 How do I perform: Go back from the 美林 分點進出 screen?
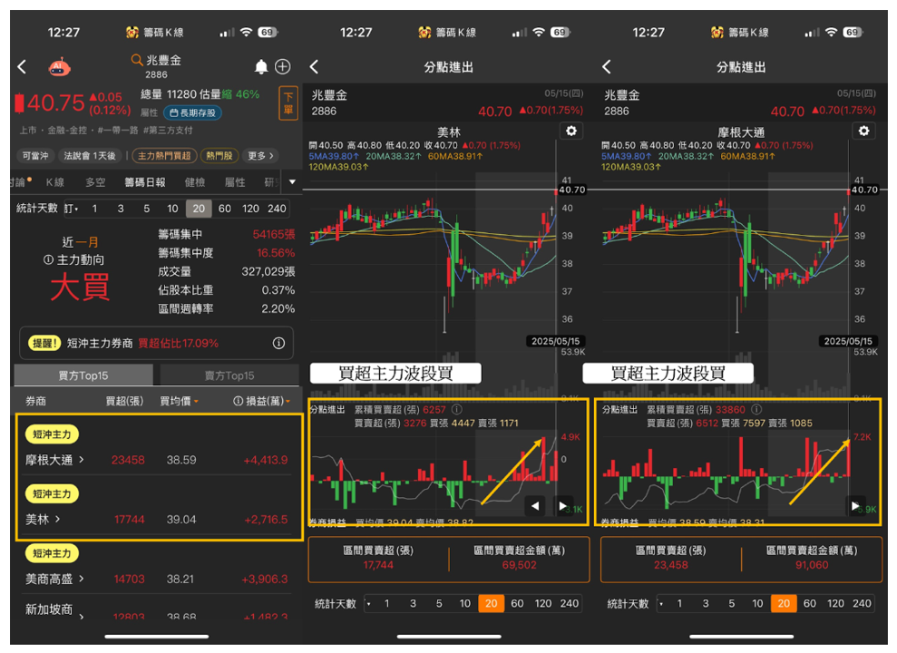point(314,67)
